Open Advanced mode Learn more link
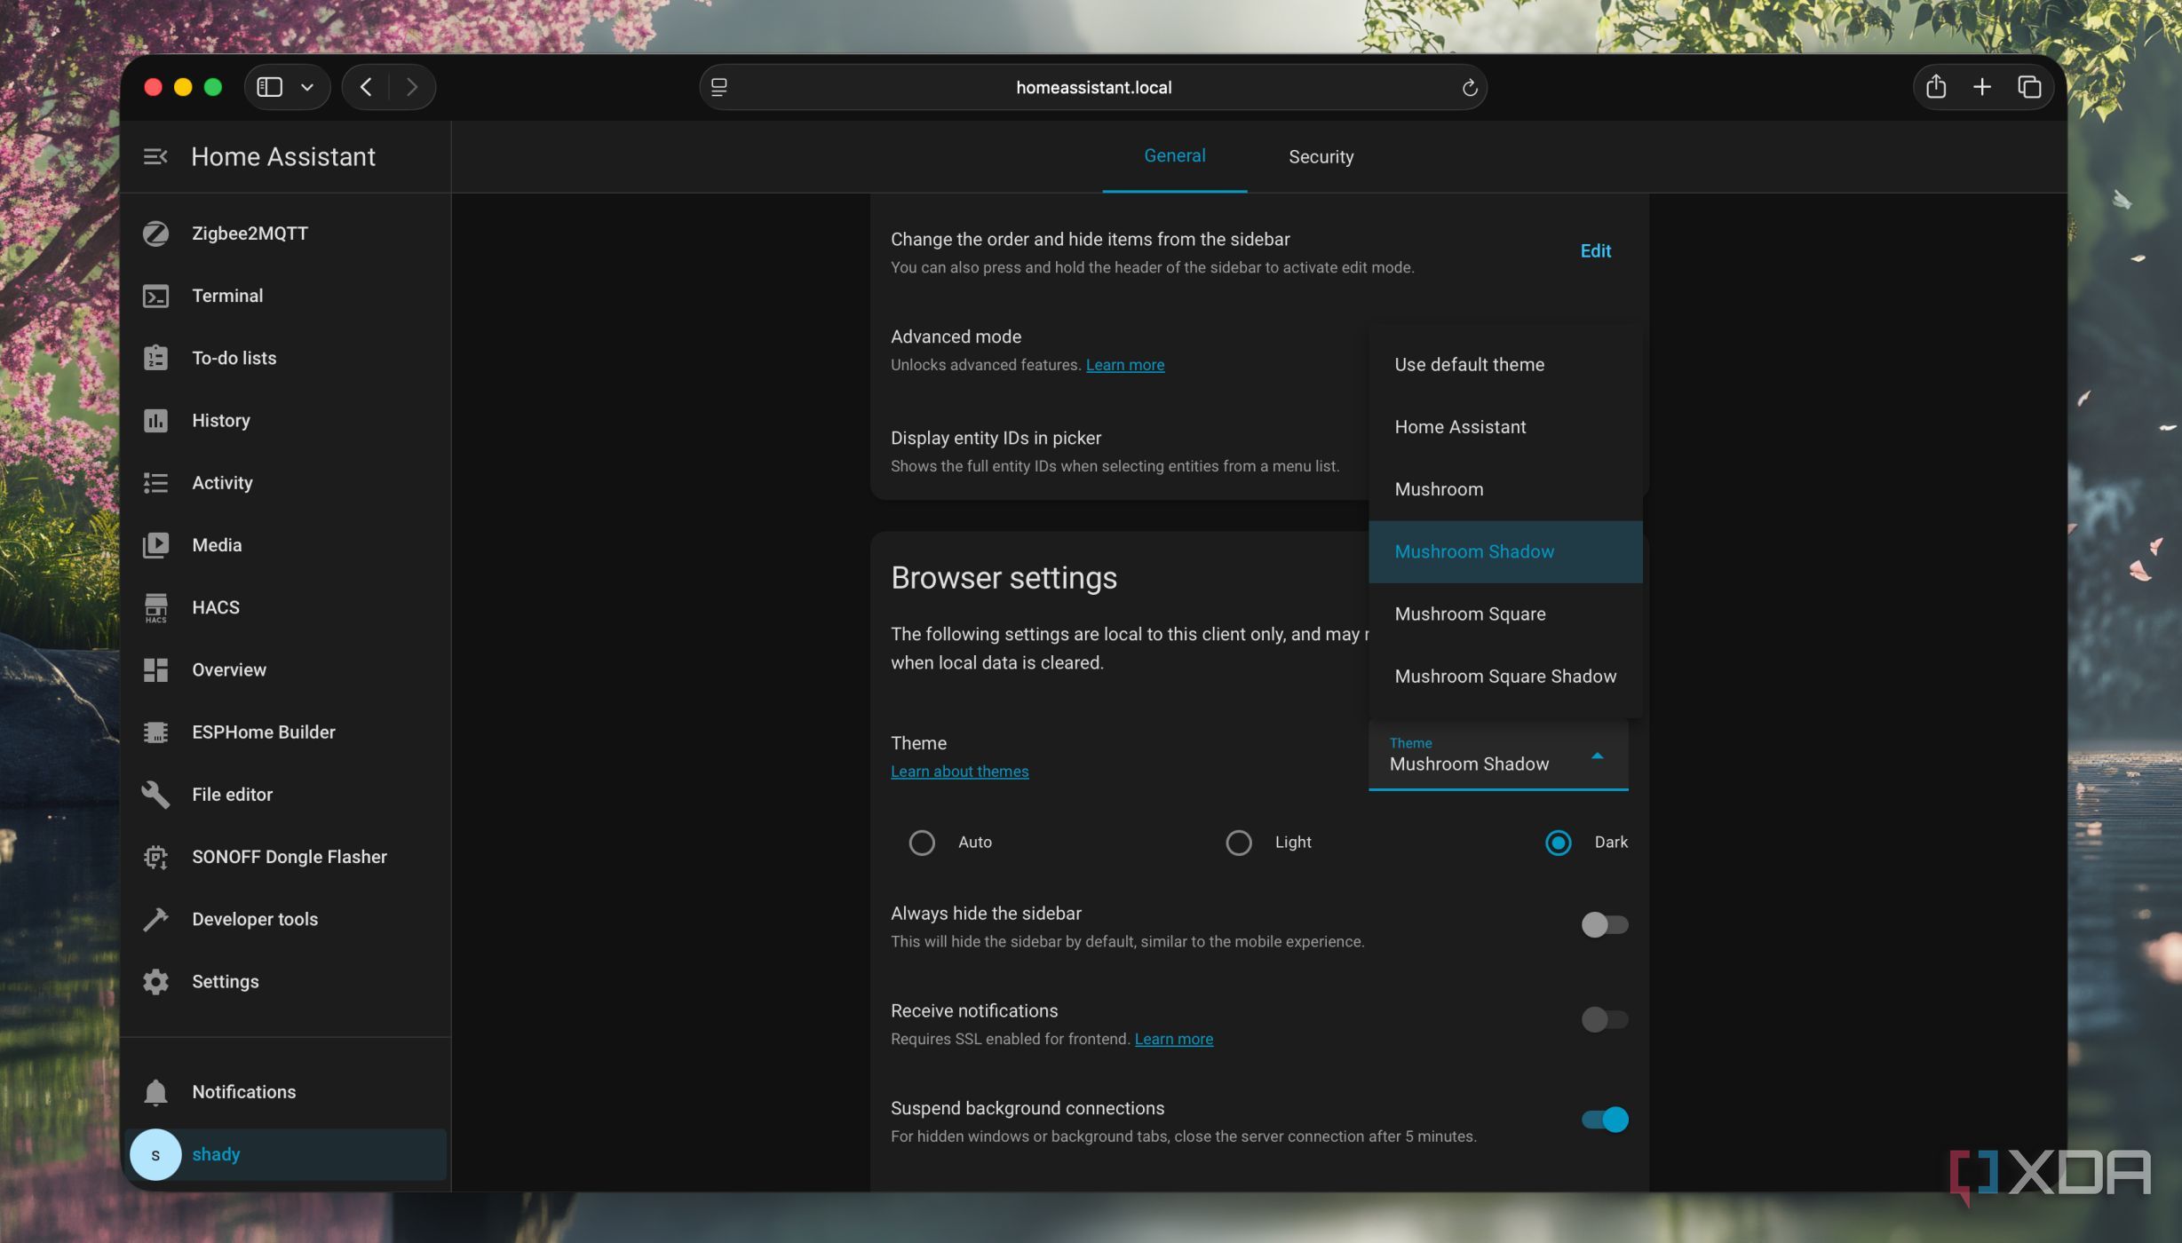 coord(1124,365)
